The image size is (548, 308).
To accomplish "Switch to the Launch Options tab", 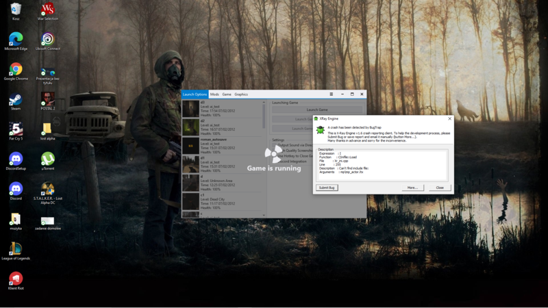I will [x=195, y=94].
